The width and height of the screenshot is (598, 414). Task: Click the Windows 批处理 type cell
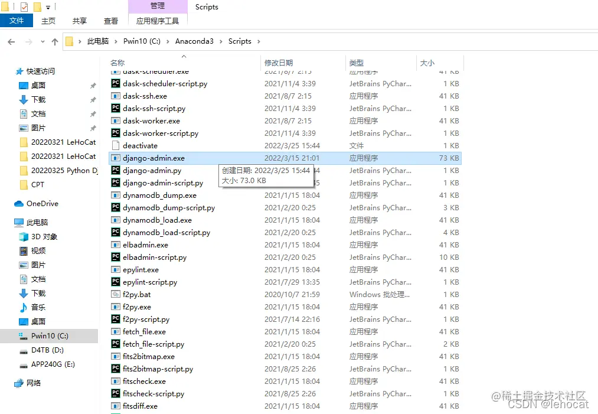click(380, 294)
